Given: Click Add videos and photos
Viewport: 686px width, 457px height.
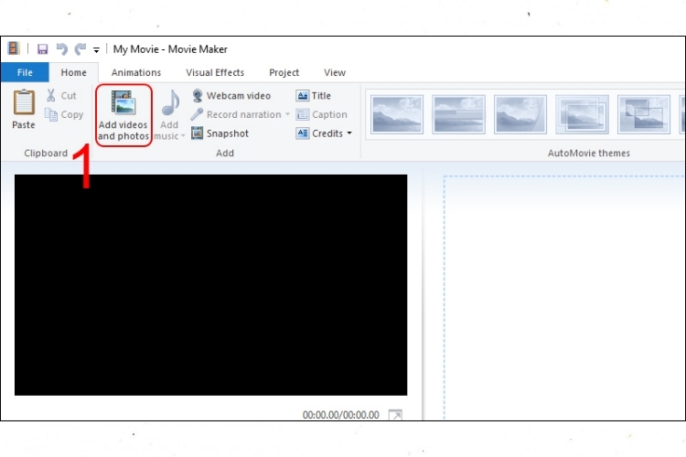Looking at the screenshot, I should pyautogui.click(x=123, y=115).
